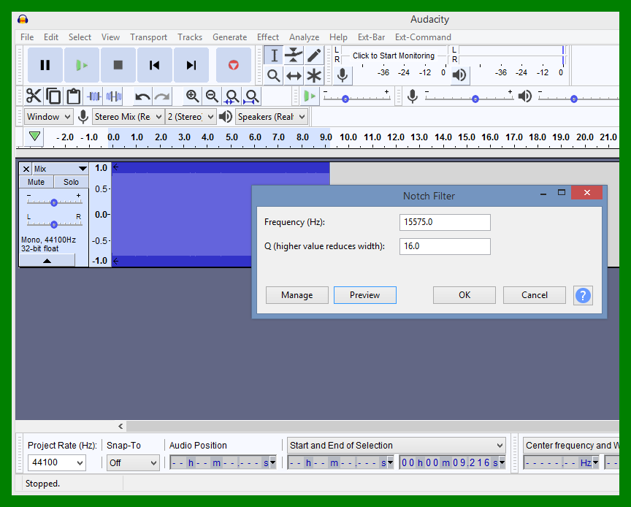Click the Cut scissors icon
This screenshot has height=507, width=631.
click(x=34, y=96)
